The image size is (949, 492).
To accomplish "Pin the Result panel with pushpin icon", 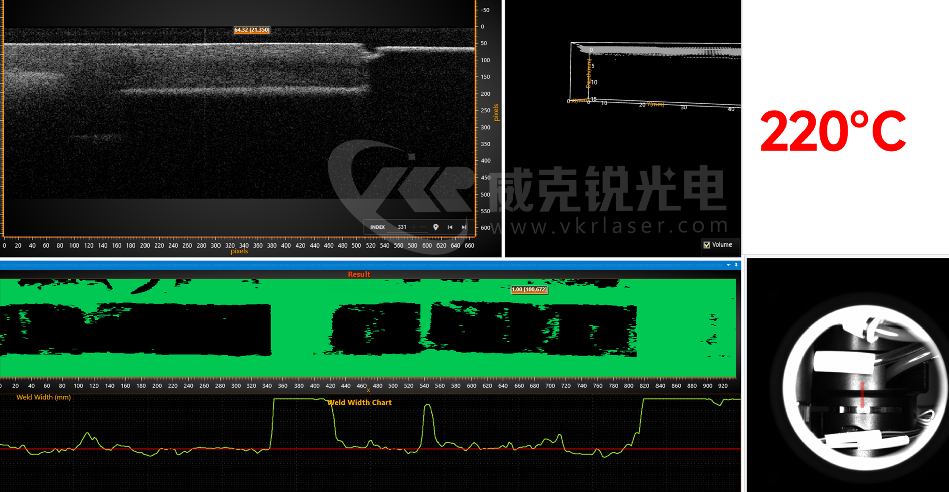I will (736, 265).
